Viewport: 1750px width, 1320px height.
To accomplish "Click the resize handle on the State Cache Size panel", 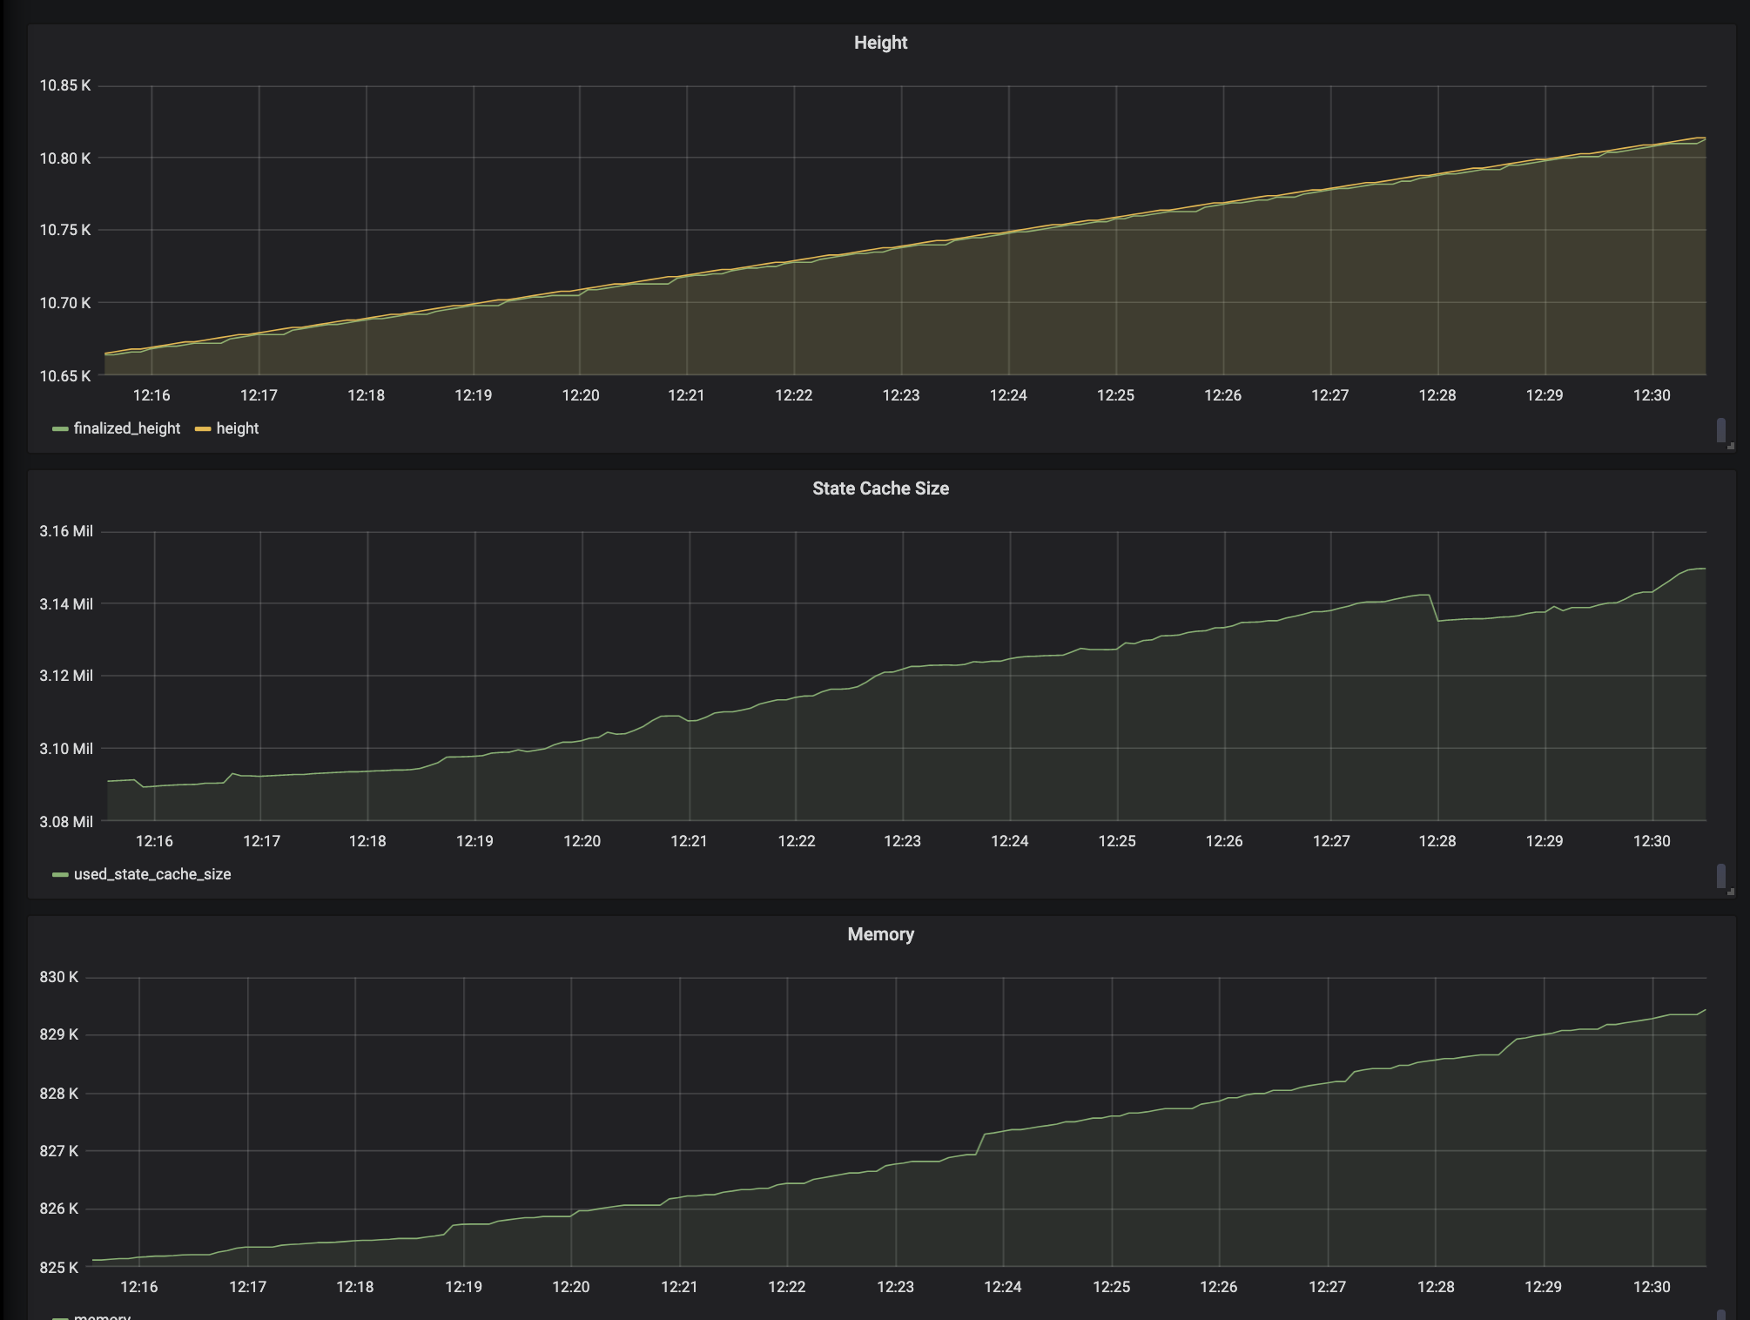I will click(x=1729, y=890).
